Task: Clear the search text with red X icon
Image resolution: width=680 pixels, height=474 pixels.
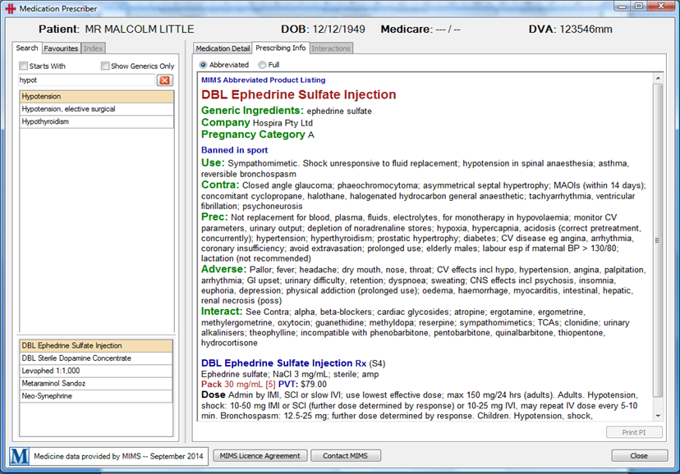Action: [164, 80]
